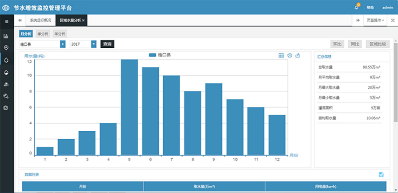This screenshot has width=398, height=193.
Task: Click the 区域比较 region comparison button
Action: click(377, 44)
